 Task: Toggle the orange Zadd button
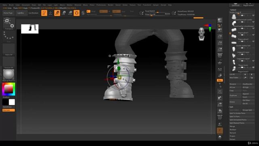tap(117, 11)
